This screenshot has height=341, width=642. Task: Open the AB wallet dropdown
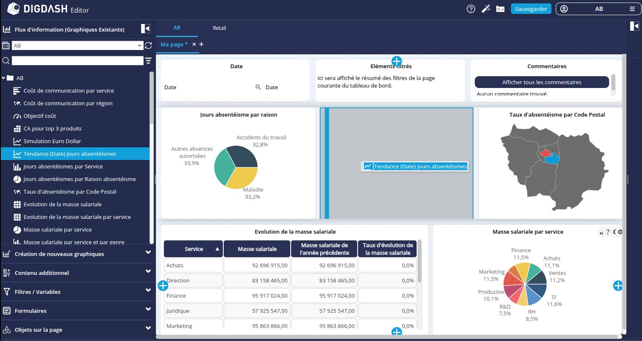click(78, 45)
